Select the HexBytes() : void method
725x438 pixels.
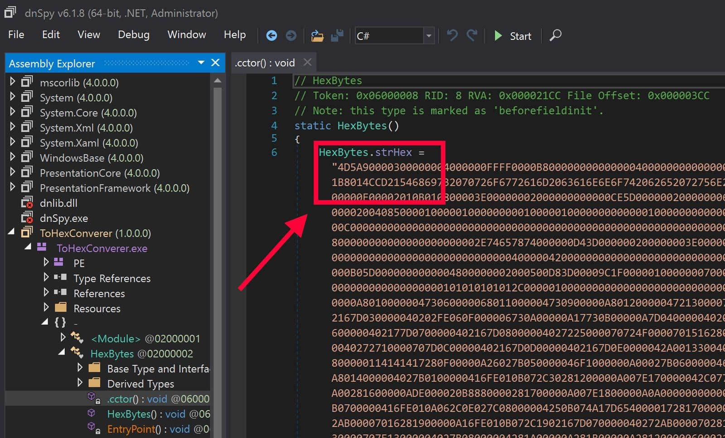point(159,414)
